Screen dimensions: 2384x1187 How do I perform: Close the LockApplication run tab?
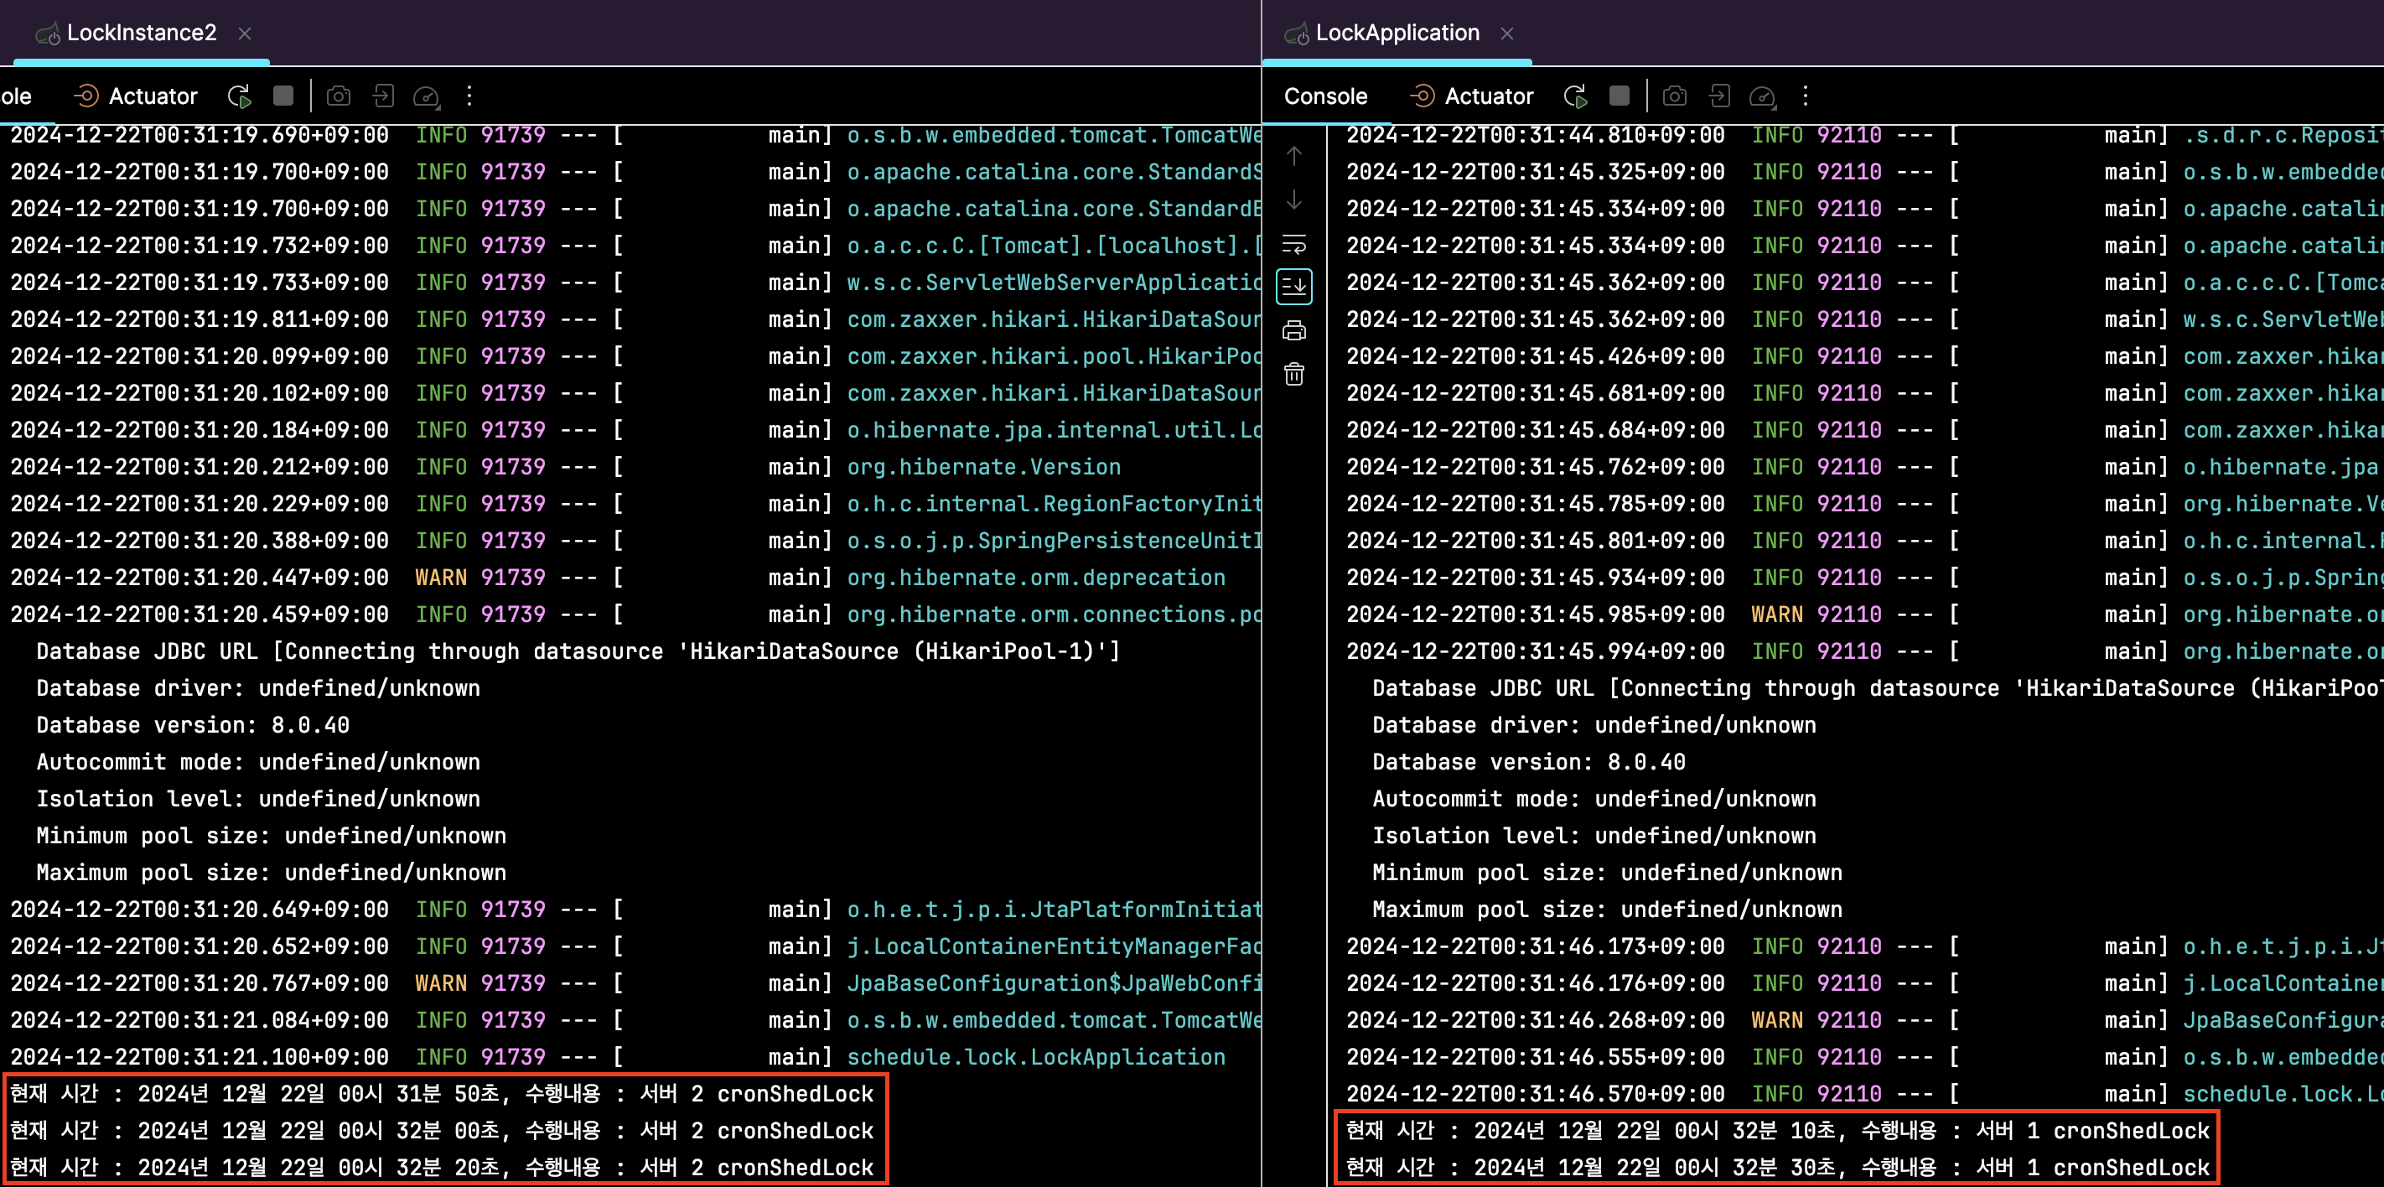pyautogui.click(x=1506, y=34)
